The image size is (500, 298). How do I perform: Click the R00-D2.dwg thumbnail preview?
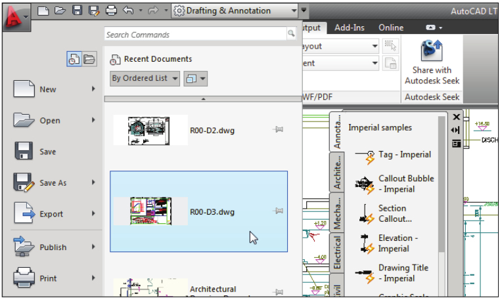coord(150,131)
